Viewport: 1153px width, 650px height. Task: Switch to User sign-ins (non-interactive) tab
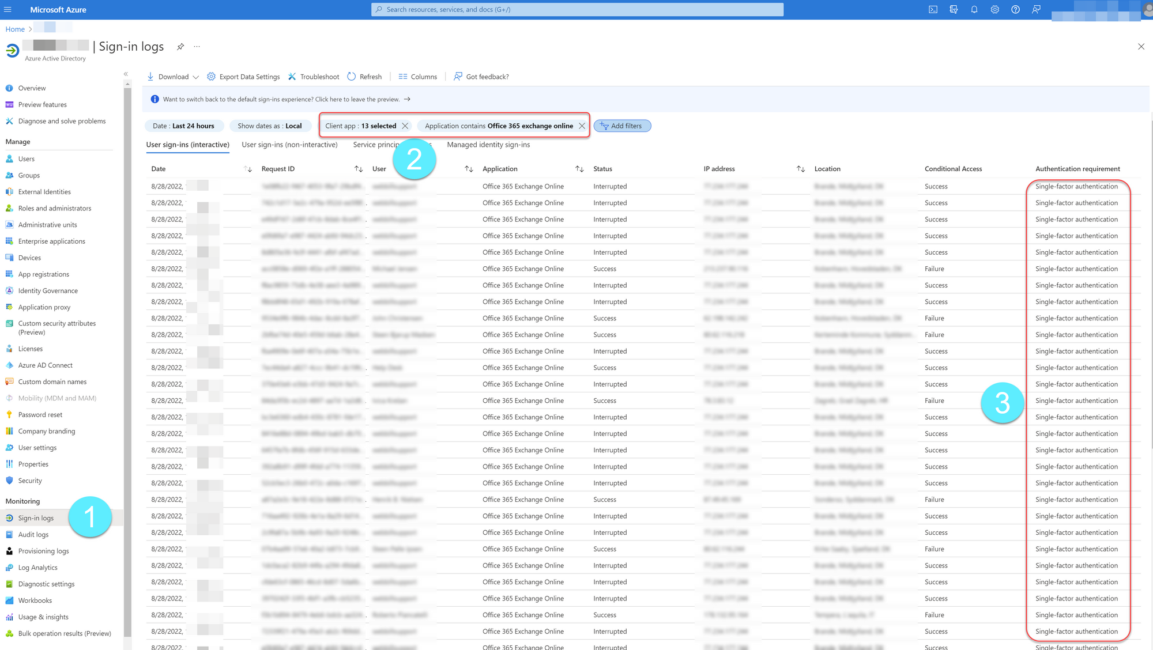289,145
